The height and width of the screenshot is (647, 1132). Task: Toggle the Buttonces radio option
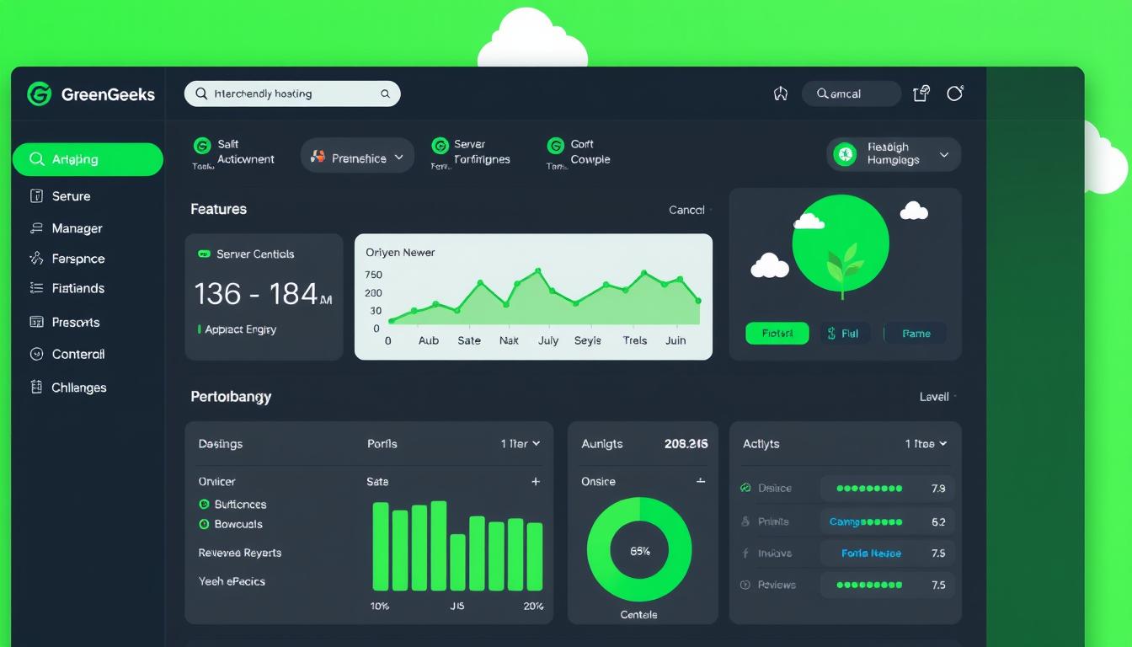(x=204, y=504)
